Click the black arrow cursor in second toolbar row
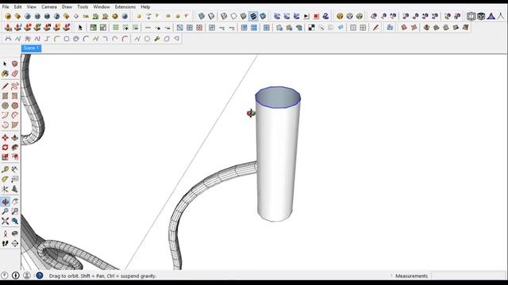The image size is (508, 285). [80, 28]
